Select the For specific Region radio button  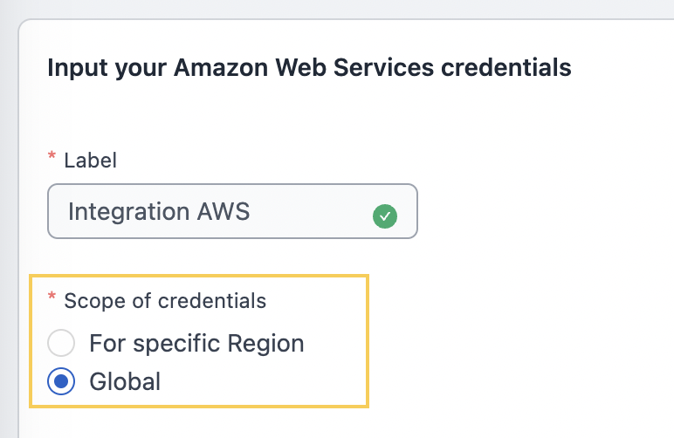[x=61, y=343]
